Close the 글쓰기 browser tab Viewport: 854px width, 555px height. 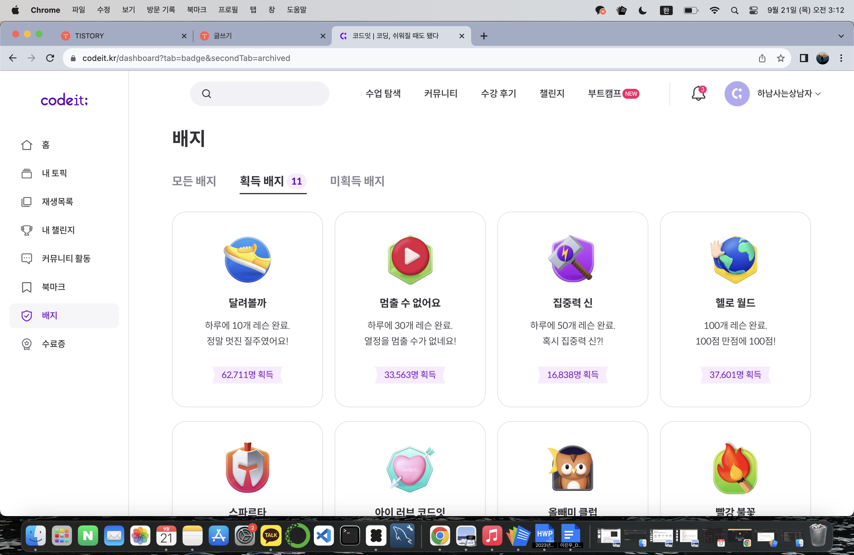point(323,36)
